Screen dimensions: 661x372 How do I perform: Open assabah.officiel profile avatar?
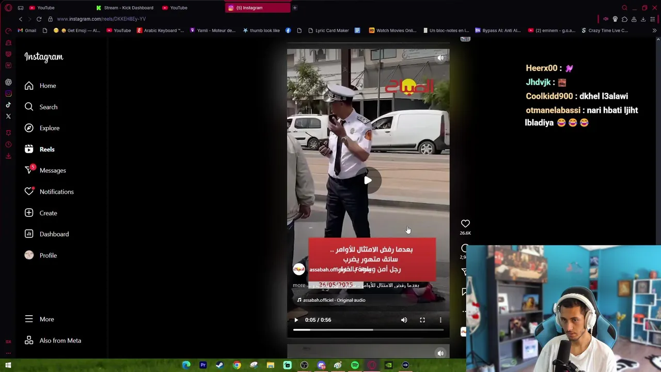pyautogui.click(x=299, y=269)
